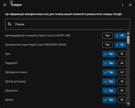
Task: Close the Товари panel with the X
Action: [x=130, y=5]
